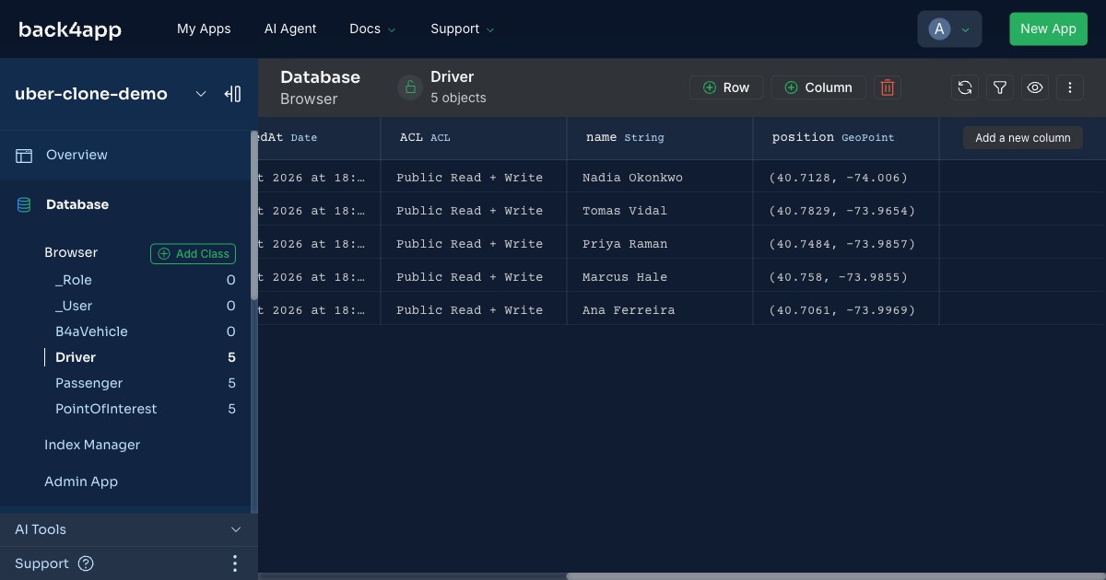Open the sidebar footer three-dot menu
This screenshot has width=1106, height=580.
(235, 563)
